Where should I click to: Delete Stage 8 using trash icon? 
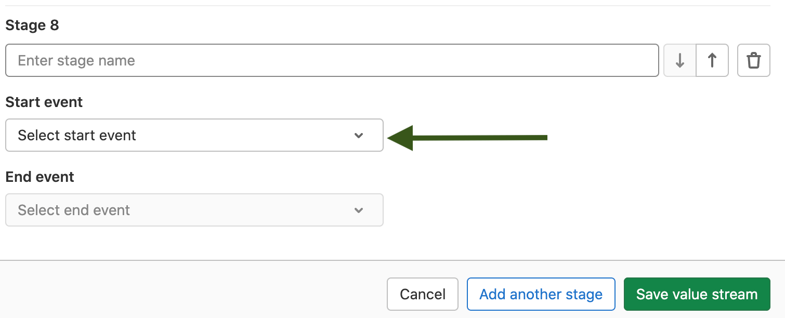(x=753, y=61)
